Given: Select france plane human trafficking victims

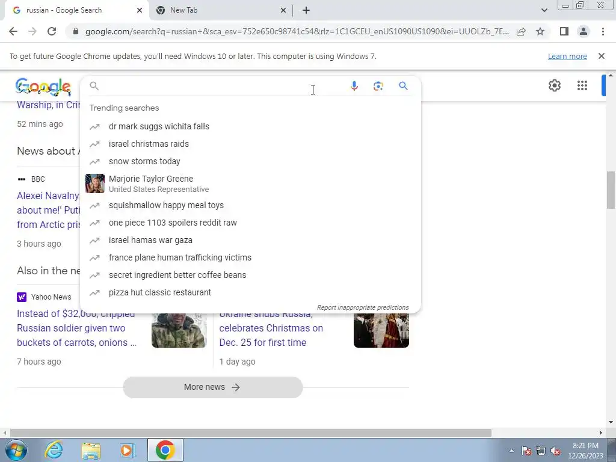Looking at the screenshot, I should click(x=250, y=257).
